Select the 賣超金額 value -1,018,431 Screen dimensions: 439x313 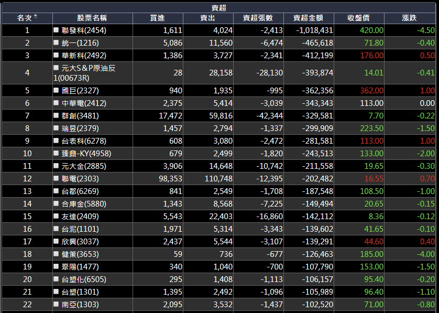tap(315, 30)
